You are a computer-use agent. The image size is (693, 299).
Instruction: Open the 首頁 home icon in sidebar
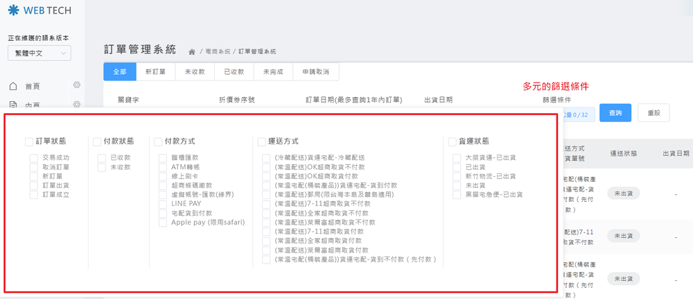pyautogui.click(x=13, y=86)
